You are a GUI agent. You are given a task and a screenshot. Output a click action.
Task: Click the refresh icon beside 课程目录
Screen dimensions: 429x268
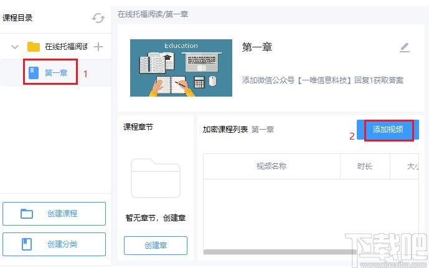[x=98, y=18]
